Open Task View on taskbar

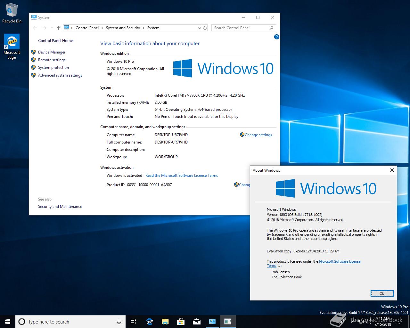tap(133, 322)
